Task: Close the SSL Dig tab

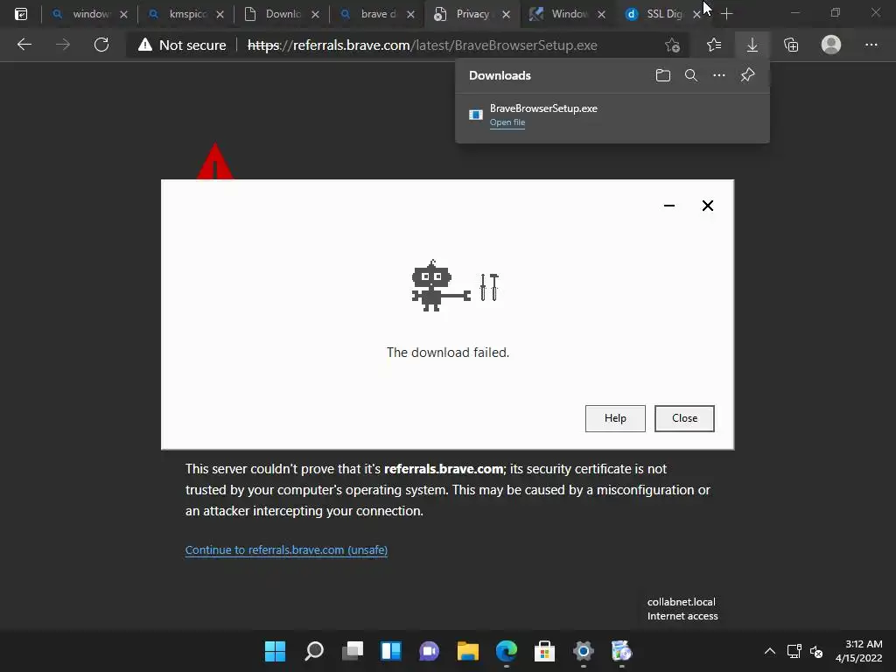Action: point(696,15)
